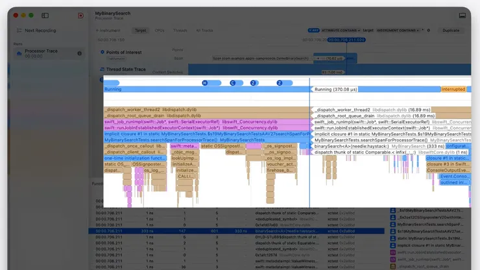Add an instrument with the + Instrument button

pos(108,31)
